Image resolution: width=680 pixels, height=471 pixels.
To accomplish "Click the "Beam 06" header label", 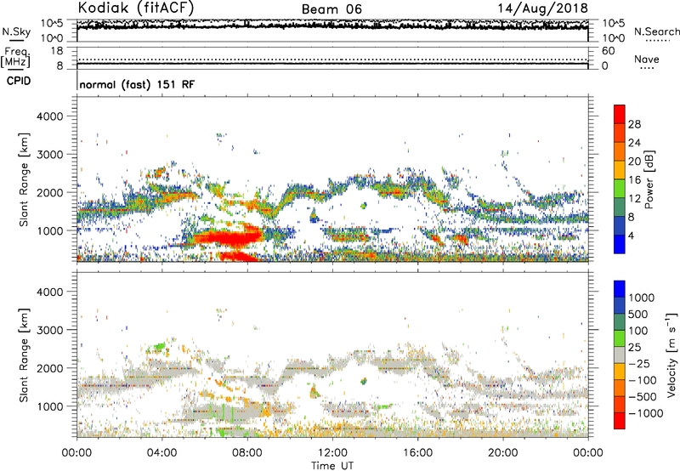I will (331, 9).
